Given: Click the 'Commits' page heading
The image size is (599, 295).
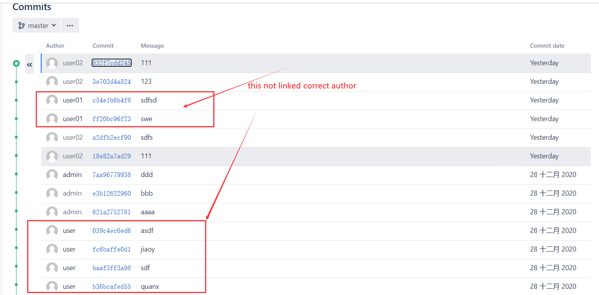Looking at the screenshot, I should tap(32, 7).
